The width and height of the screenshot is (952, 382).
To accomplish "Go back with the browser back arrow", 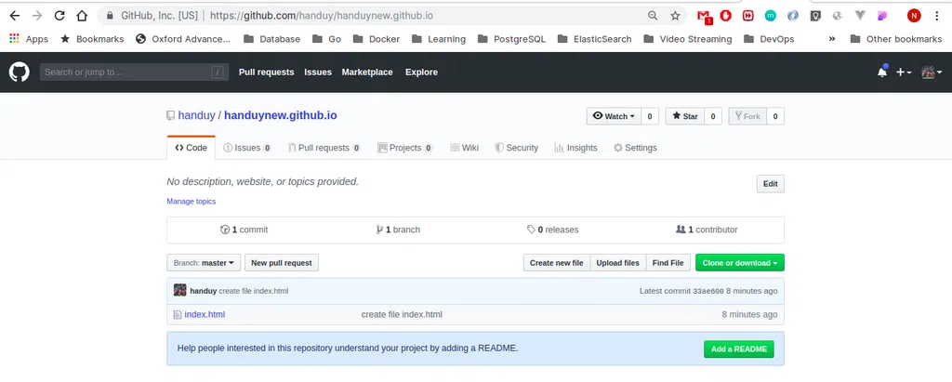I will point(15,16).
